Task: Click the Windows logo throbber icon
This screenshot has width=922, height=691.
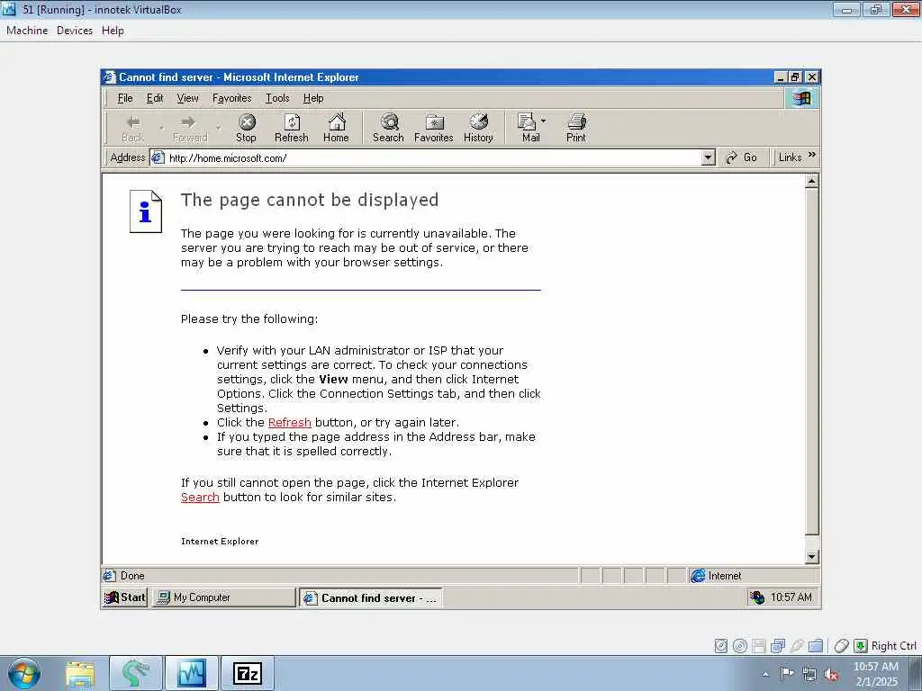Action: (801, 98)
